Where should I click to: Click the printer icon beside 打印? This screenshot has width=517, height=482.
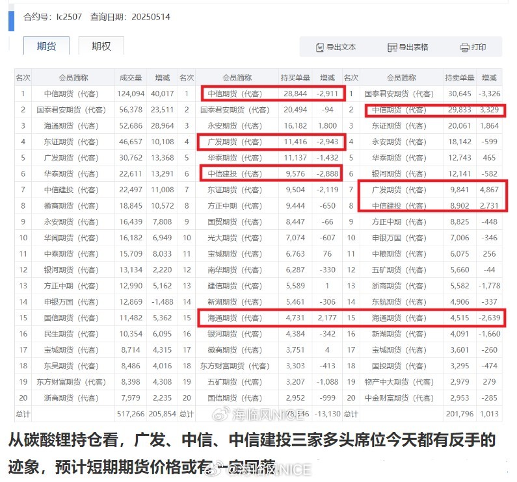(x=464, y=47)
